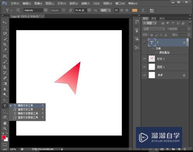Open 图像 menu
The width and height of the screenshot is (193, 152).
[38, 3]
